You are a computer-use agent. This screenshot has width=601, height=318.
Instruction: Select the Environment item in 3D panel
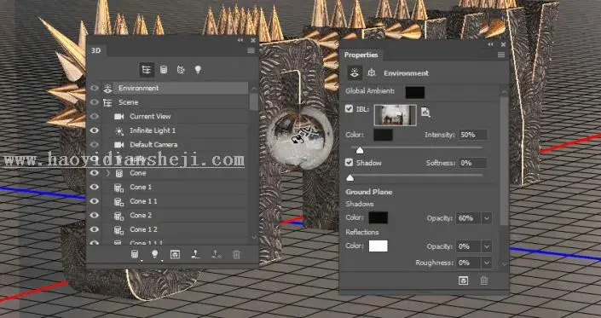pyautogui.click(x=175, y=88)
